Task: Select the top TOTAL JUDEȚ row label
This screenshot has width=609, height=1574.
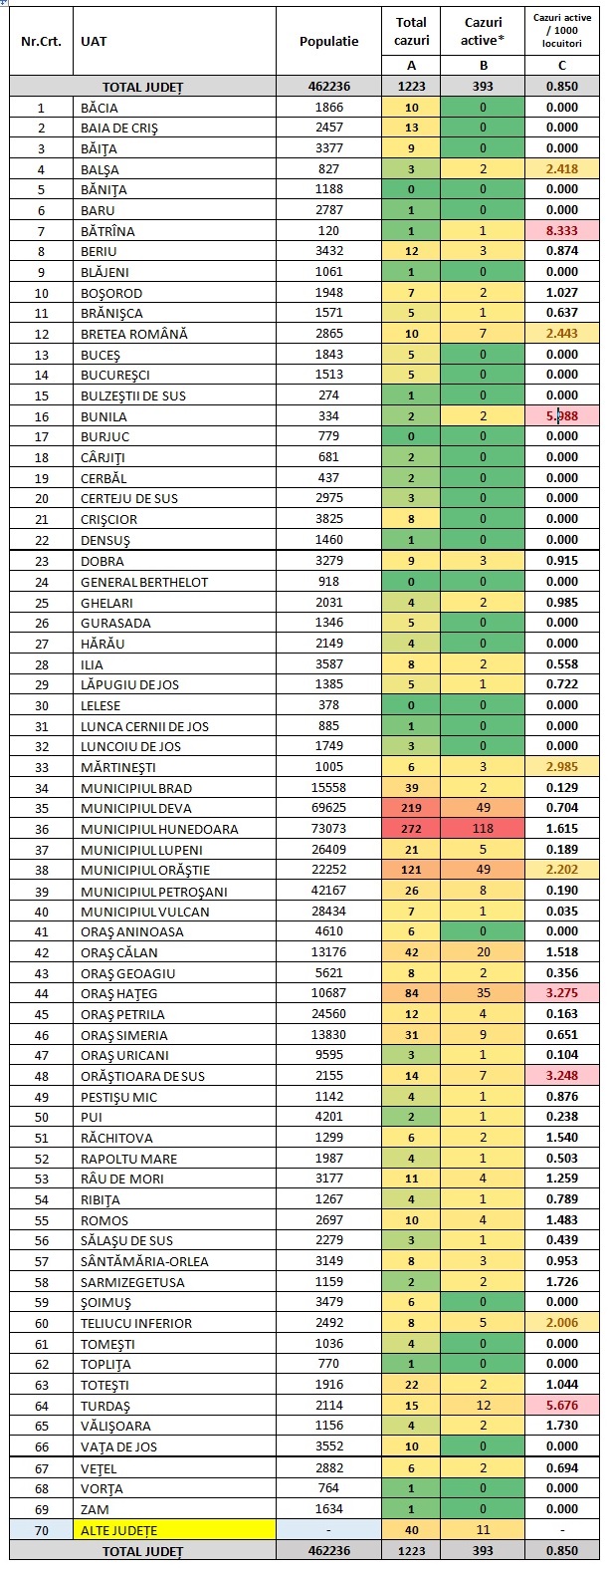Action: (142, 87)
